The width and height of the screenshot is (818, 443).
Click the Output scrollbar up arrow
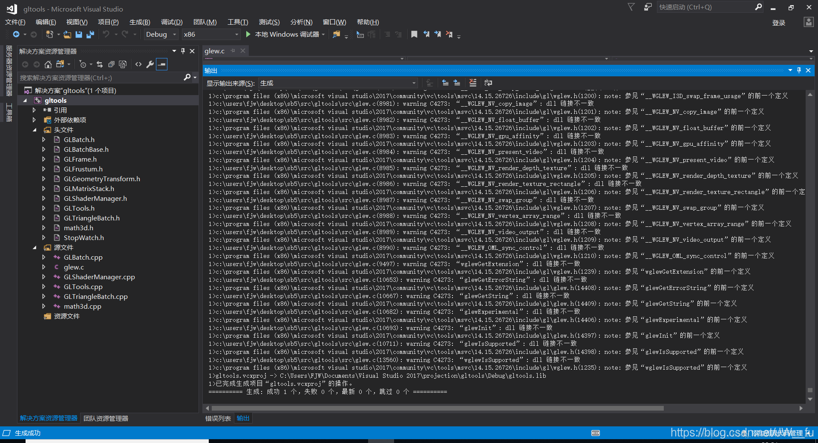[x=810, y=94]
